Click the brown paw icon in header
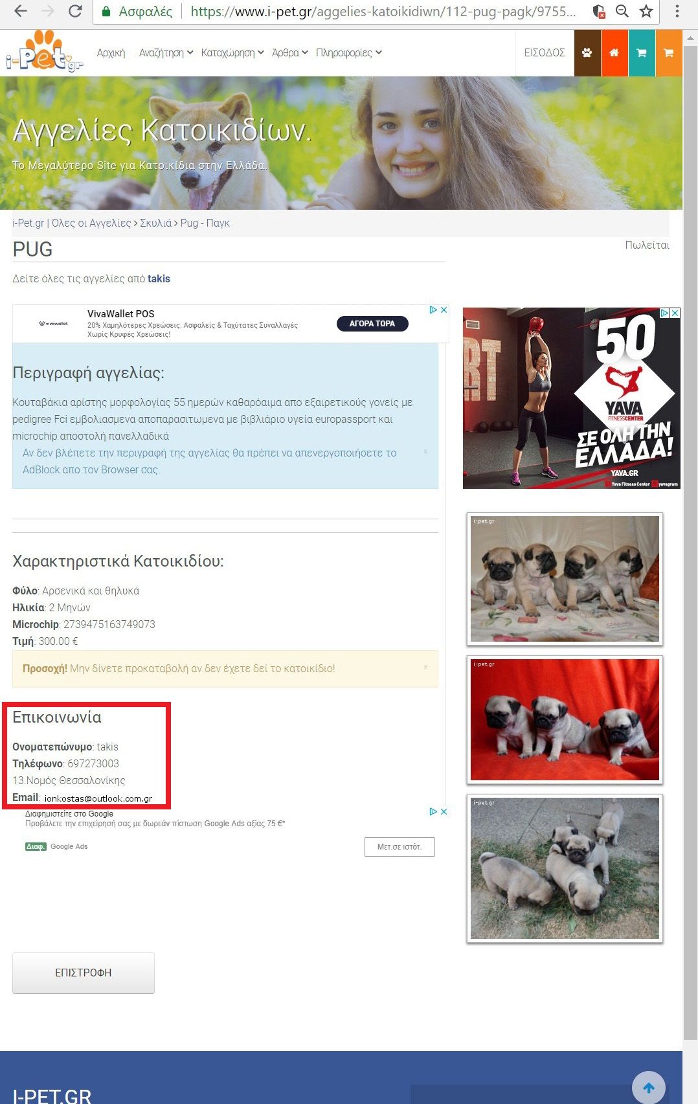Viewport: 698px width, 1104px height. click(587, 53)
